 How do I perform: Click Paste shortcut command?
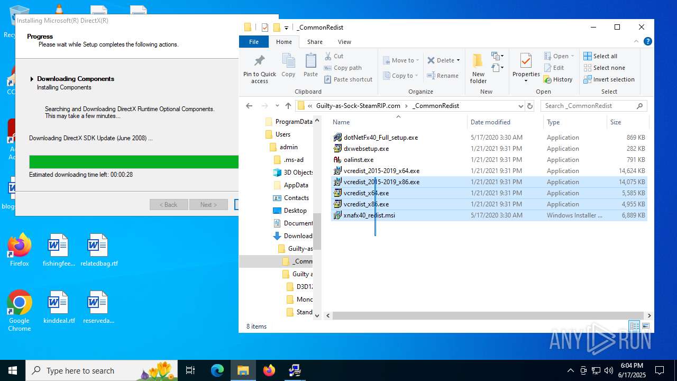(348, 79)
